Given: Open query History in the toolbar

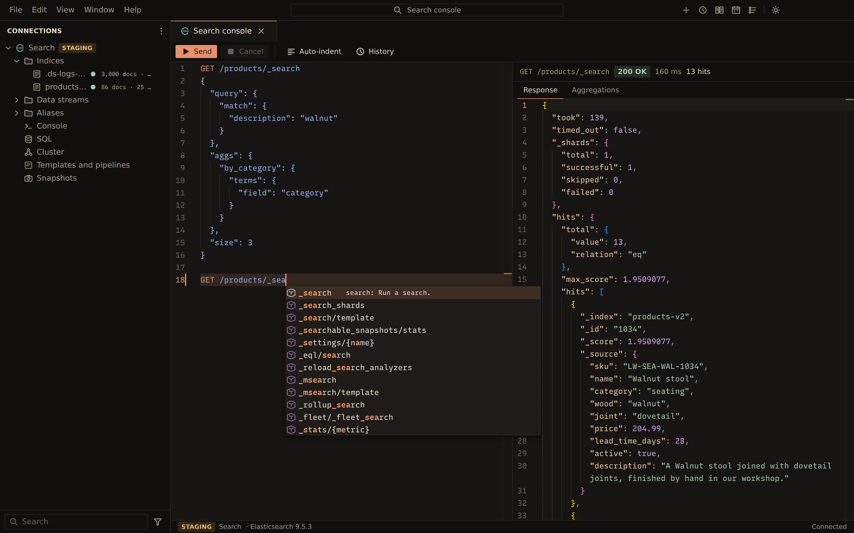Looking at the screenshot, I should [375, 52].
